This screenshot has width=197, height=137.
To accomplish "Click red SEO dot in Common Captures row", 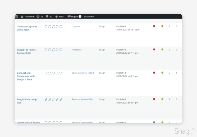I will (154, 26).
